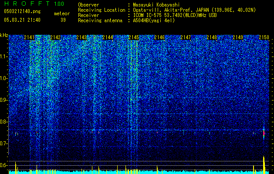Click the 1.1 kHz axis tick label
This screenshot has width=274, height=174.
click(x=4, y=57)
